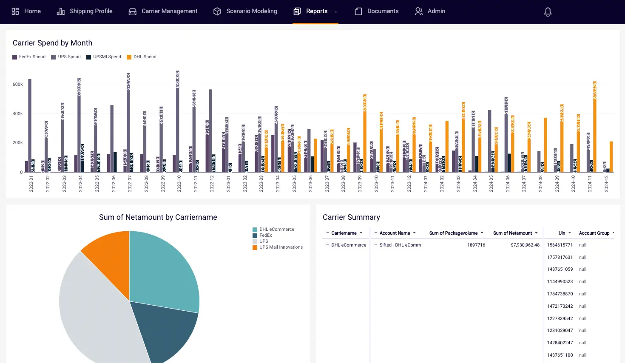Click the Carrier Summary title

point(351,217)
